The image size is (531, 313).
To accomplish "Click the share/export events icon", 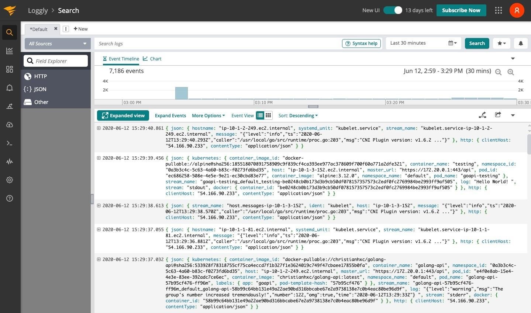I will [x=497, y=115].
